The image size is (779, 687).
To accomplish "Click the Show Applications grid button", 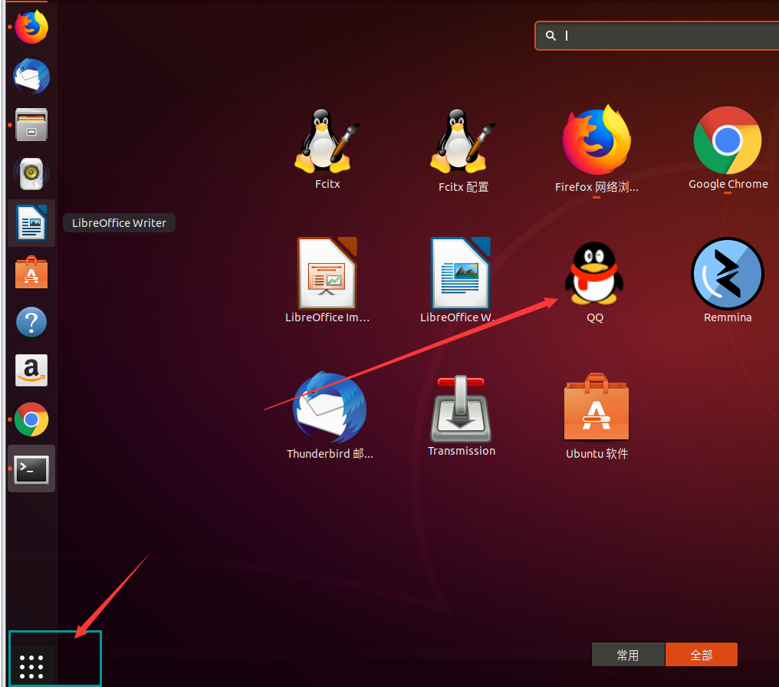I will click(31, 666).
